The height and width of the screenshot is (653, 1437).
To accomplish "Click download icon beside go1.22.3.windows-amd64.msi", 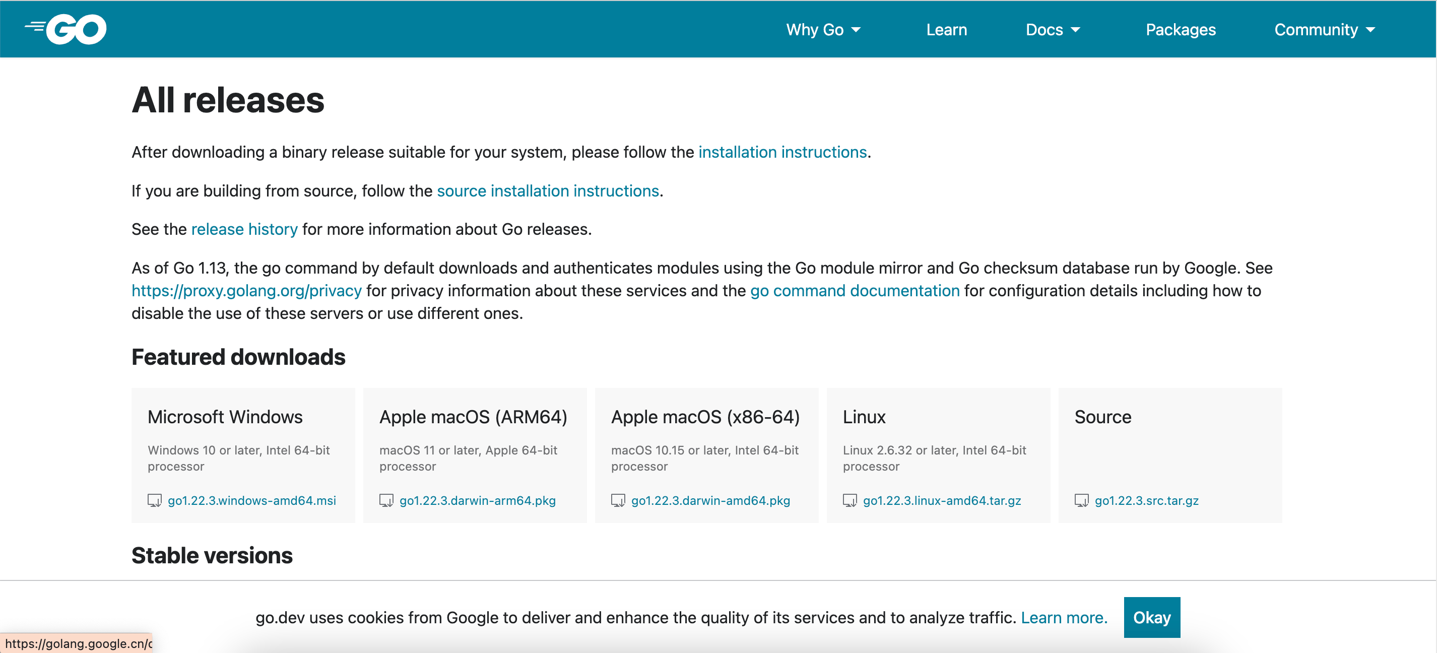I will [x=155, y=500].
